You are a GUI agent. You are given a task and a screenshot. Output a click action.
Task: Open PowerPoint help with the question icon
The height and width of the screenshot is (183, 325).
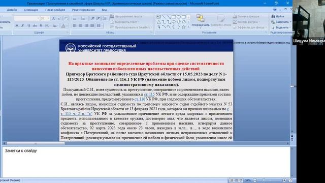coord(275,10)
